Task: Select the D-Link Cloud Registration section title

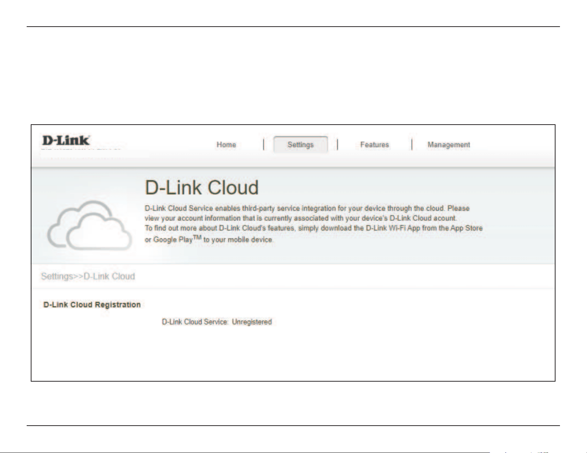Action: pyautogui.click(x=92, y=305)
